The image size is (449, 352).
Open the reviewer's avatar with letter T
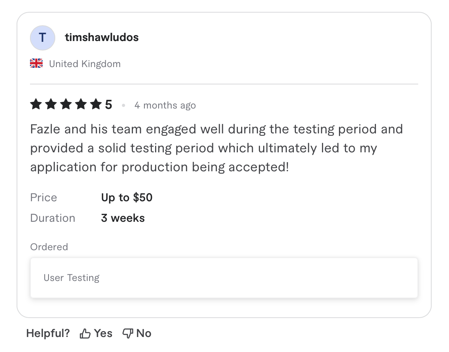click(x=43, y=37)
